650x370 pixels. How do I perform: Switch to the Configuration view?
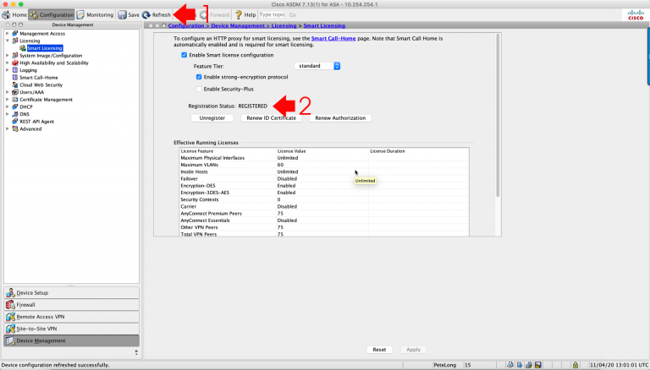[x=52, y=15]
